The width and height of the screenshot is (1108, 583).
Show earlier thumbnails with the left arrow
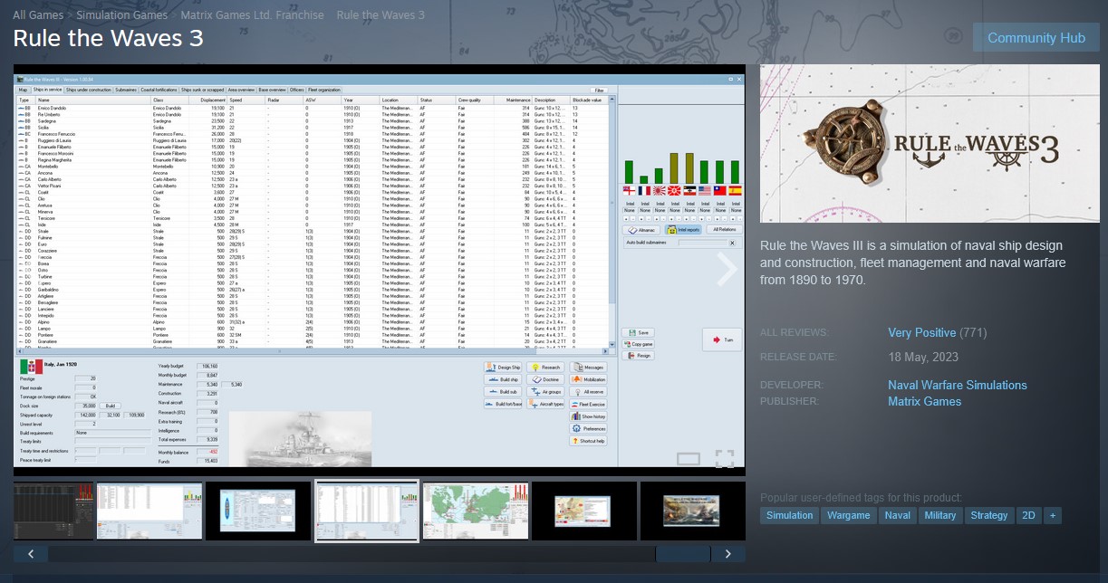tap(31, 554)
